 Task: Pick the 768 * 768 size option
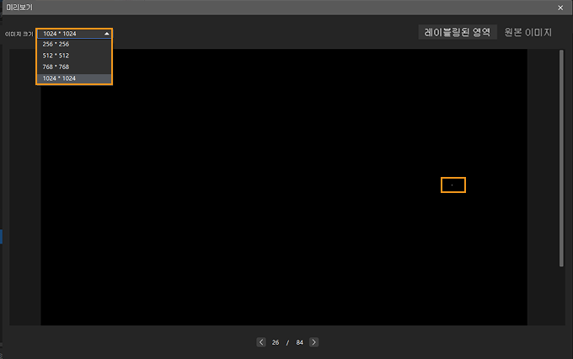(x=74, y=67)
